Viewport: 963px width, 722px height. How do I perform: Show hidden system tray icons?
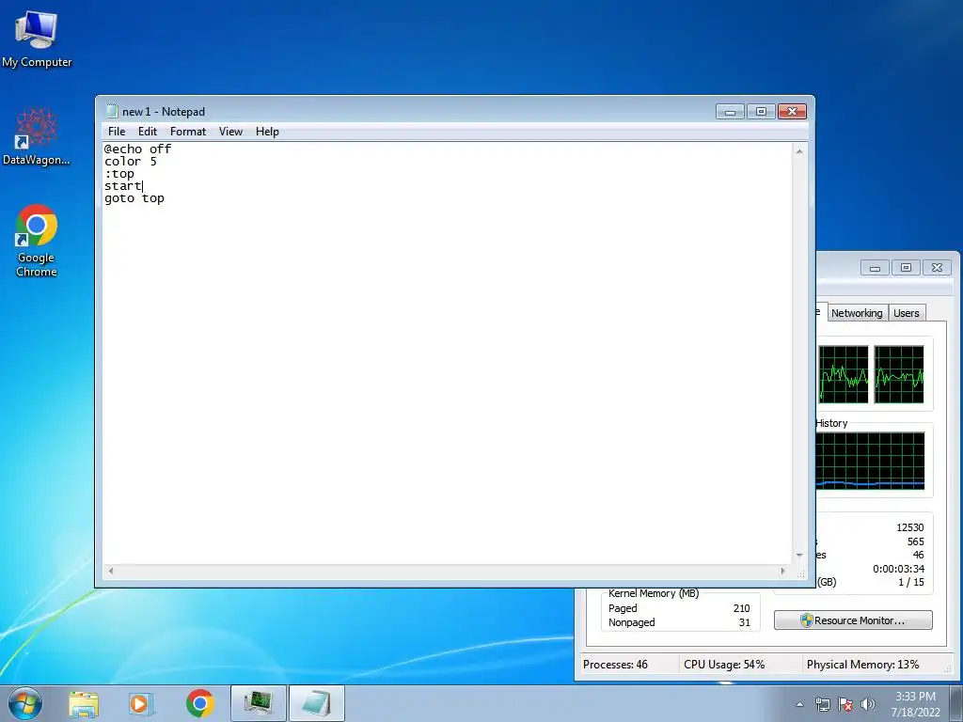point(799,704)
